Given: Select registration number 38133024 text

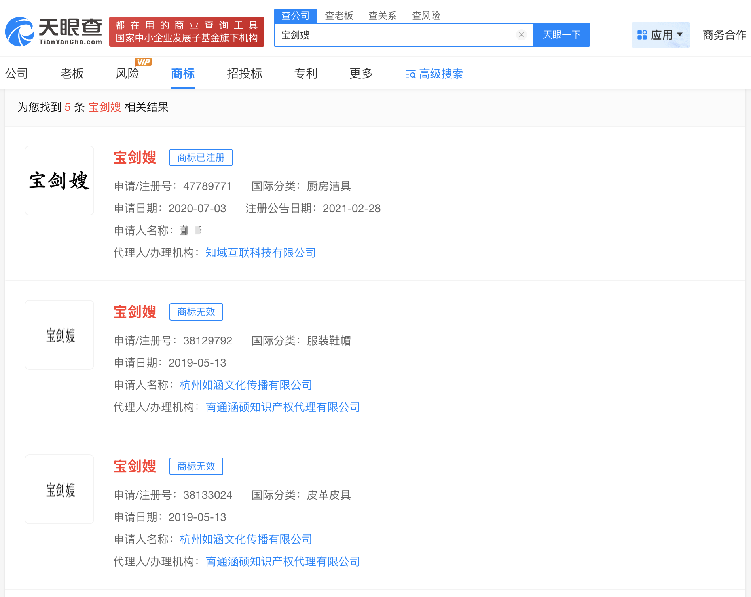Looking at the screenshot, I should click(207, 495).
